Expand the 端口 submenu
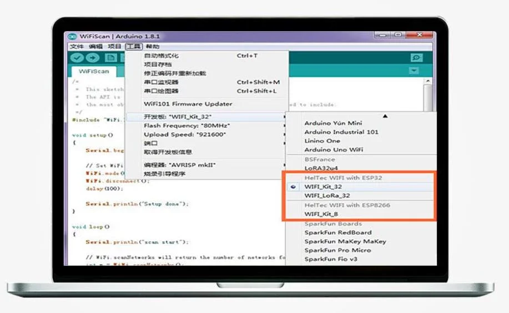 coord(207,143)
